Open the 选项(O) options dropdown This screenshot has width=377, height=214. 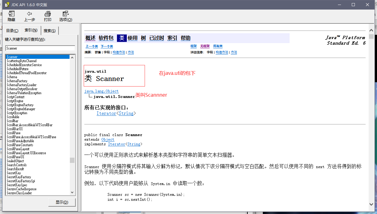pyautogui.click(x=65, y=16)
